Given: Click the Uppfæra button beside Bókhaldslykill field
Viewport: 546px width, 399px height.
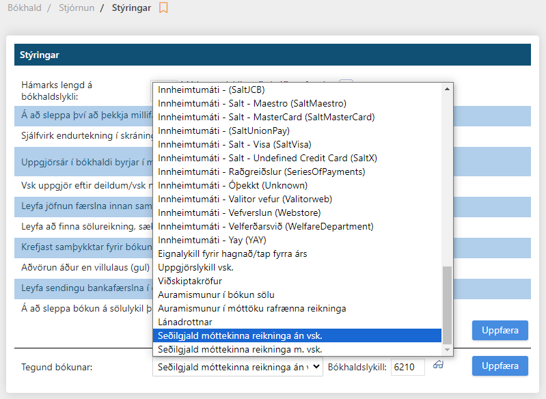Looking at the screenshot, I should pos(500,366).
